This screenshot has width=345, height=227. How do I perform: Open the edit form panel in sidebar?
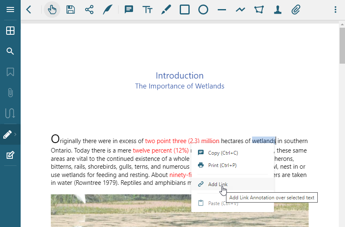pos(10,155)
